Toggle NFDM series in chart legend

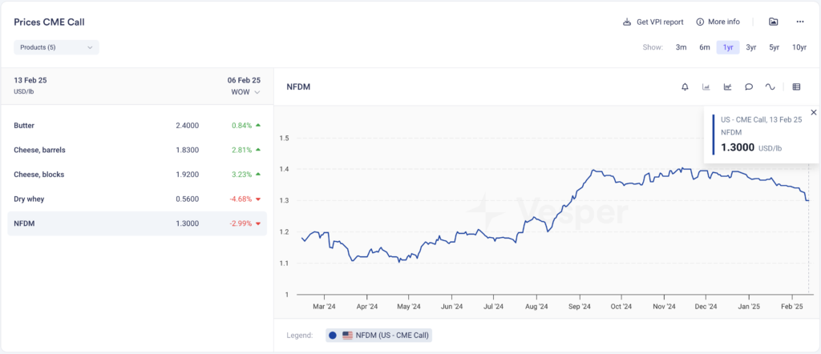[378, 335]
